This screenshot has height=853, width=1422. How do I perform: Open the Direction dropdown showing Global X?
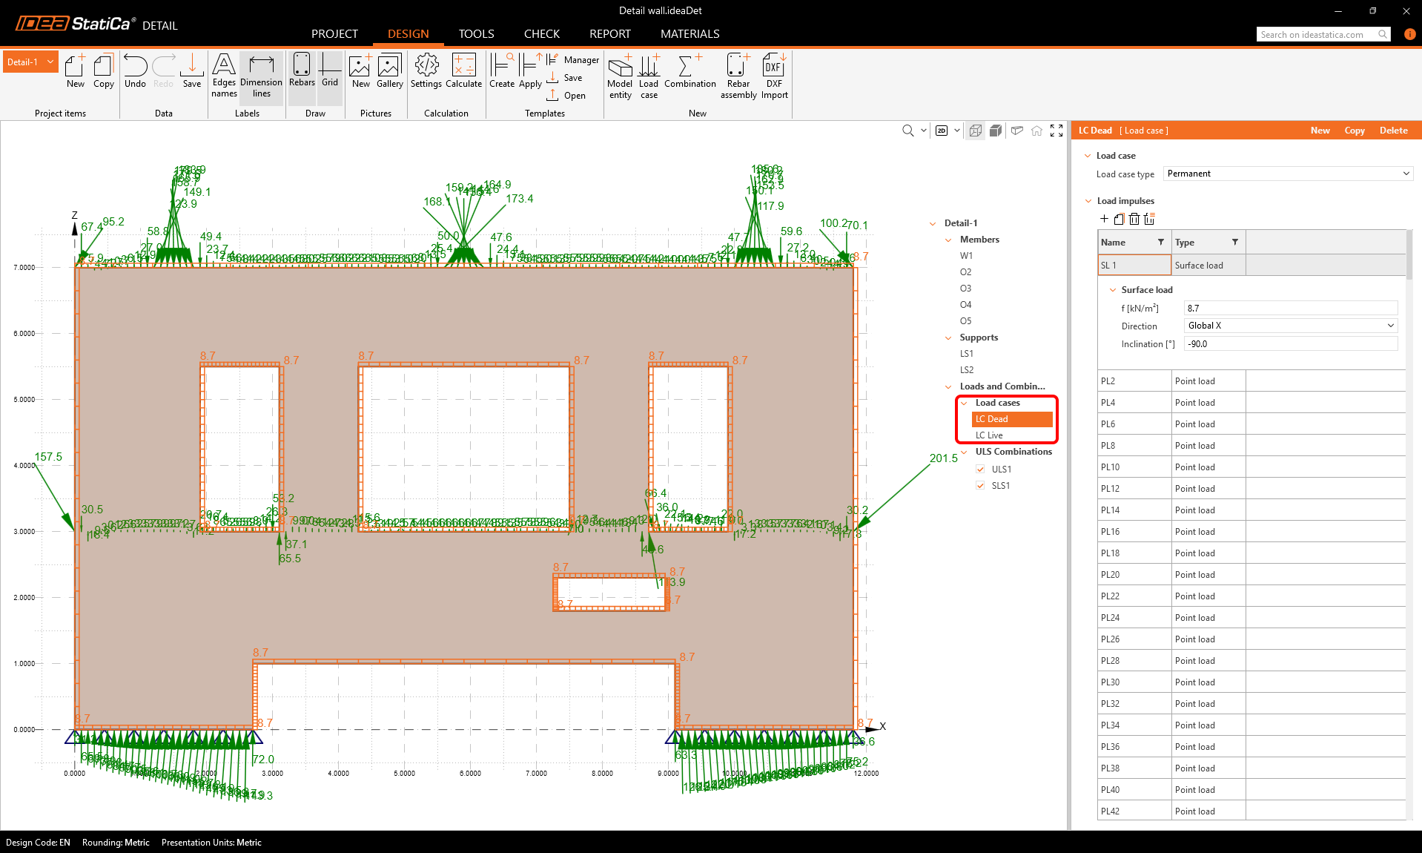[1290, 326]
